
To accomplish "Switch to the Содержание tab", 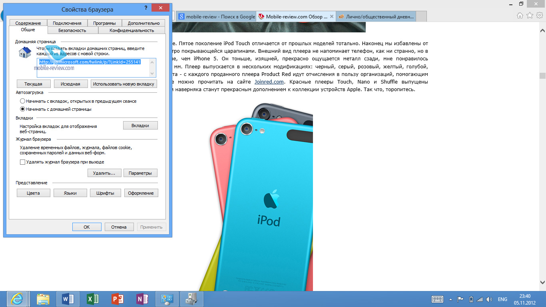I will pos(28,23).
